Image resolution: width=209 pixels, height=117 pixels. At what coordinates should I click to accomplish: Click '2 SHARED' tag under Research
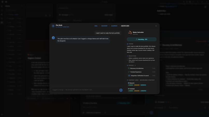pos(131,85)
